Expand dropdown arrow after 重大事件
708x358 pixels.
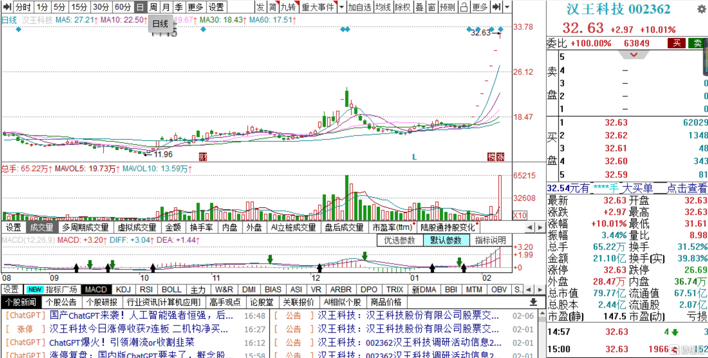click(342, 7)
